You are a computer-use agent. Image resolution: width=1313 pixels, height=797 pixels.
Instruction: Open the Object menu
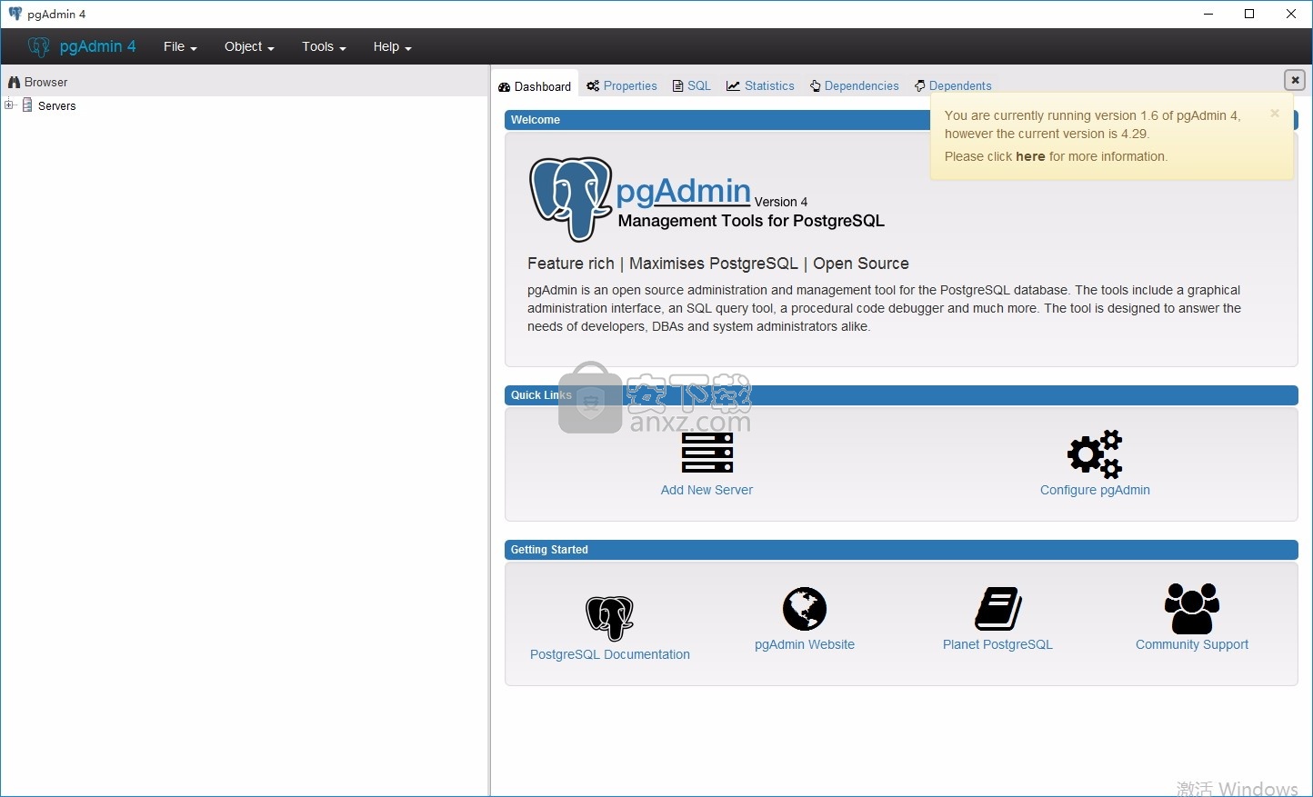tap(249, 46)
